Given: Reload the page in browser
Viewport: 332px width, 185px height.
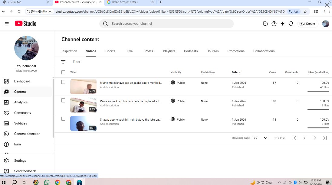Looking at the screenshot, I should [19, 11].
